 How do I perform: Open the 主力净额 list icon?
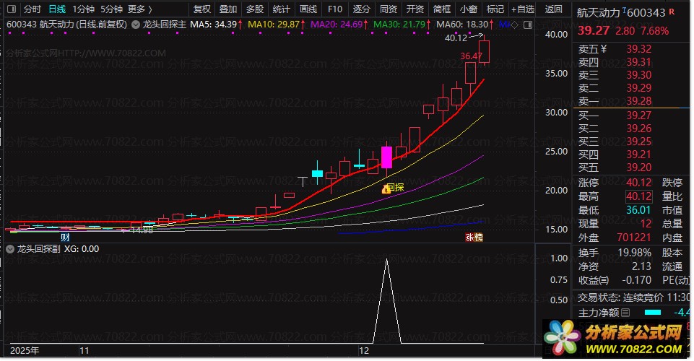click(625, 313)
